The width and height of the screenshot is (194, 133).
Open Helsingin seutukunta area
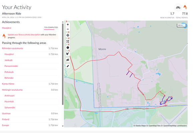pyautogui.click(x=12, y=90)
